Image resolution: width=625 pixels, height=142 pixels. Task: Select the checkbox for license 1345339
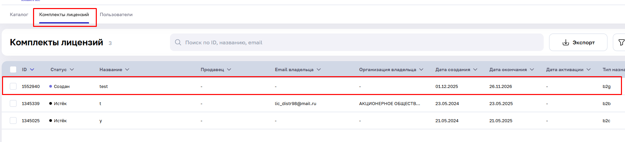click(13, 103)
